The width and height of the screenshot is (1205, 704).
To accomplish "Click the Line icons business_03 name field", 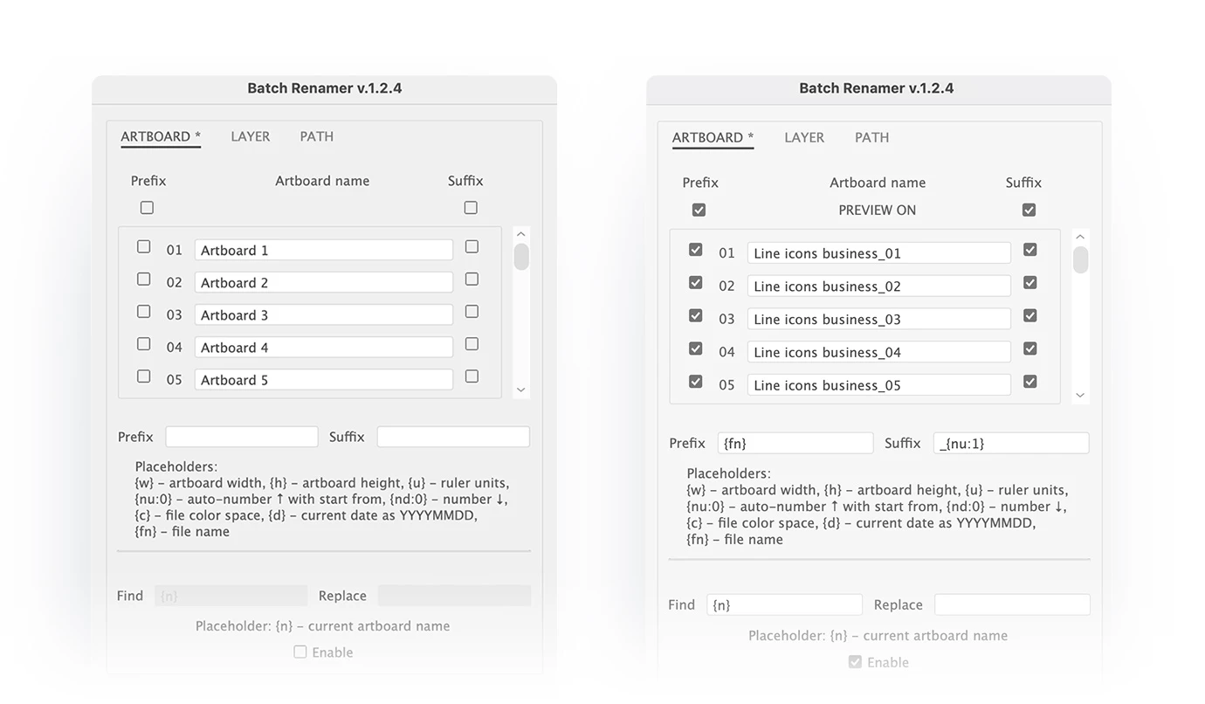I will point(879,319).
